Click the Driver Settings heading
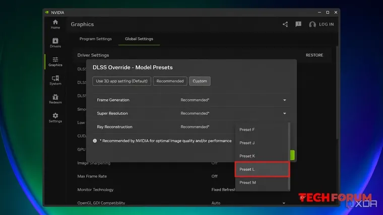This screenshot has width=383, height=215. coord(93,55)
